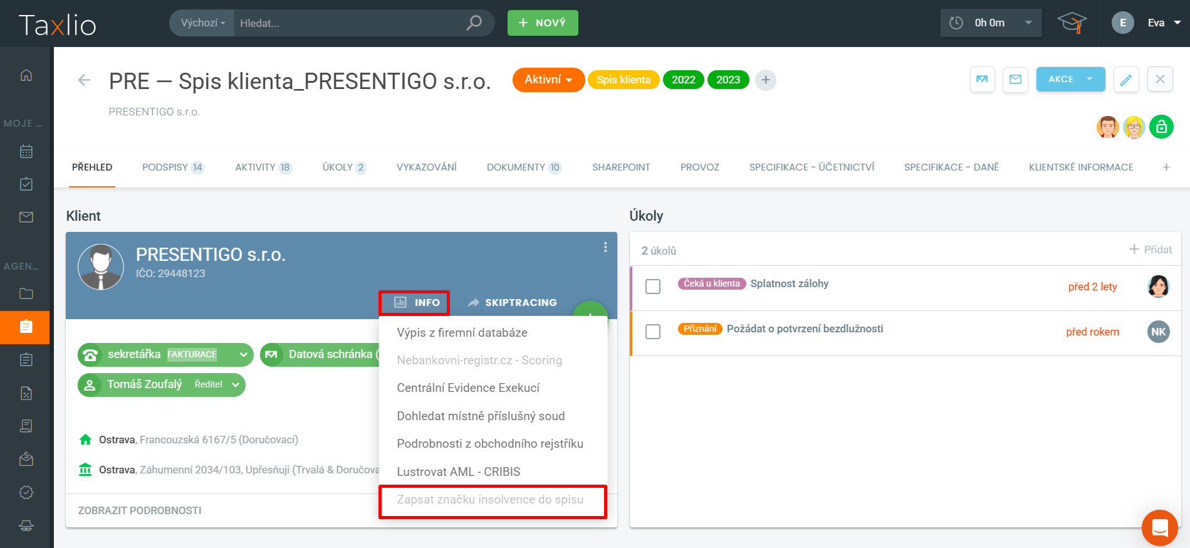Viewport: 1190px width, 548px height.
Task: Open the checked calendar tasks icon in sidebar
Action: point(26,184)
